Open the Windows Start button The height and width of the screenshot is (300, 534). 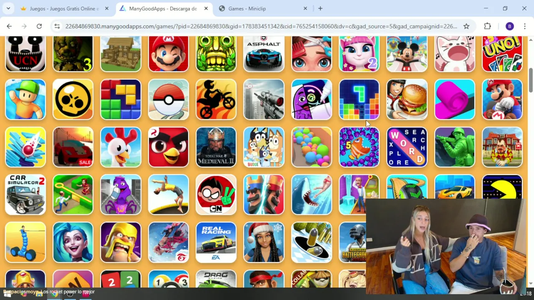coord(8,294)
